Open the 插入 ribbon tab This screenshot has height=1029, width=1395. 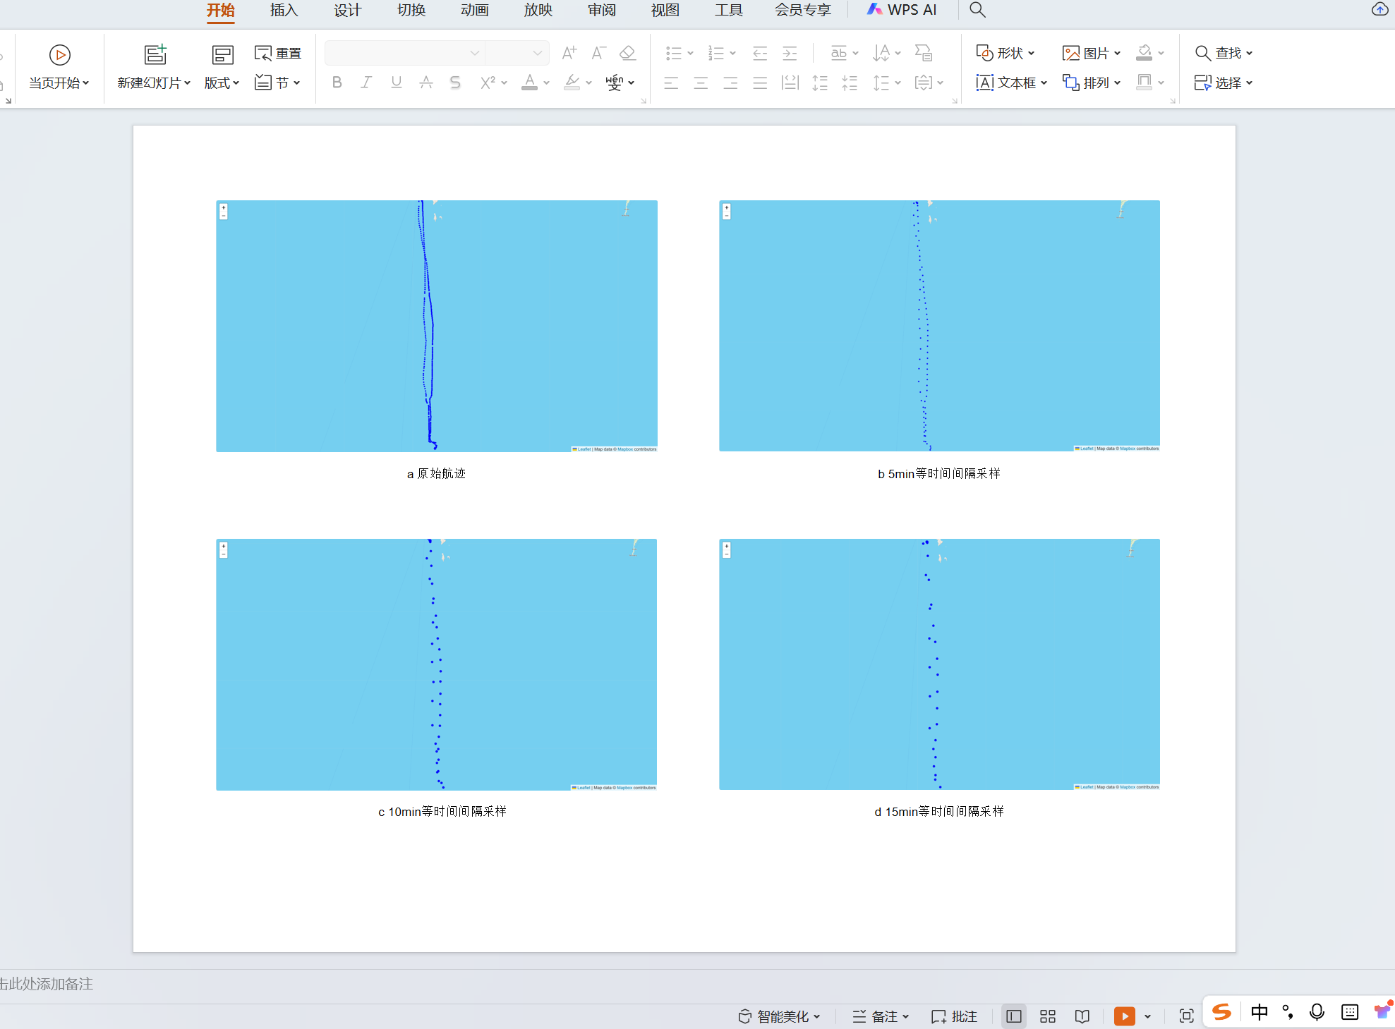click(x=284, y=10)
